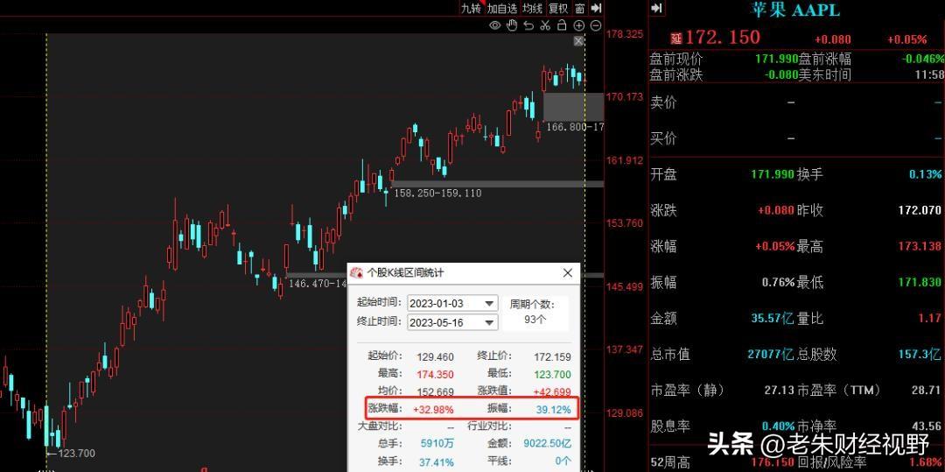
Task: Zoom in with the plus circle icon
Action: point(578,25)
